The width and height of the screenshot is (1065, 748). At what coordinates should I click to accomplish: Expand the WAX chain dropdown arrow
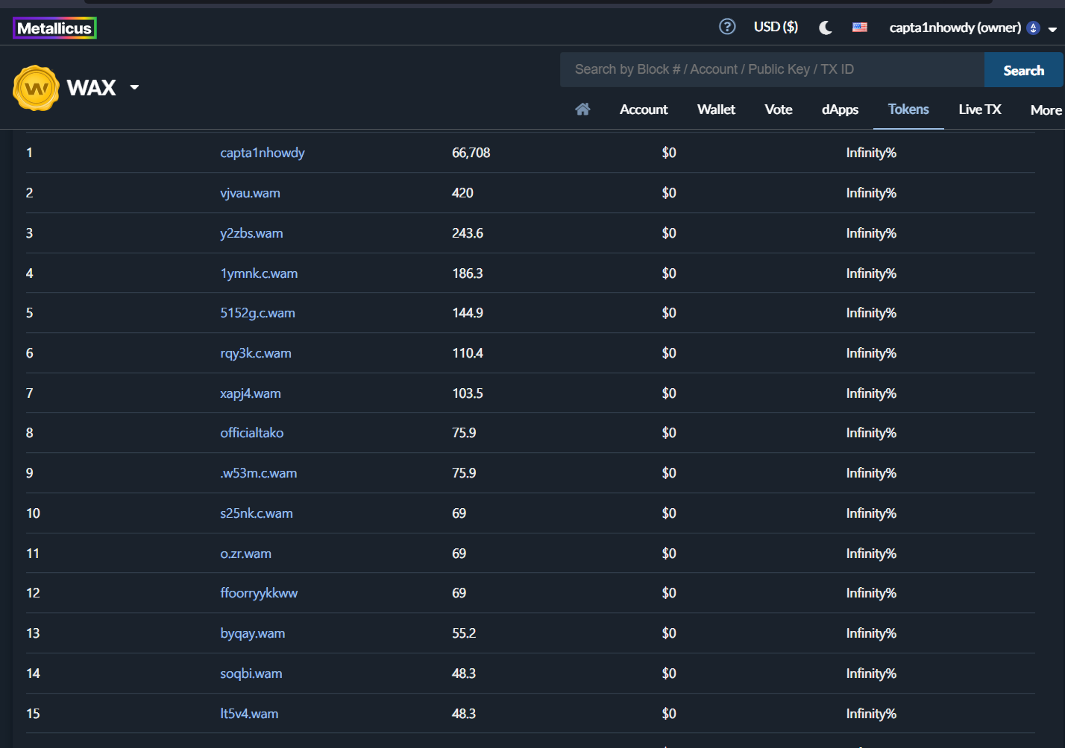point(134,87)
